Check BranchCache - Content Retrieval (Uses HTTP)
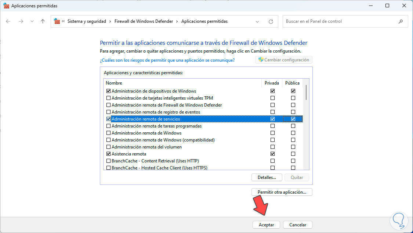The width and height of the screenshot is (413, 233). (x=108, y=161)
